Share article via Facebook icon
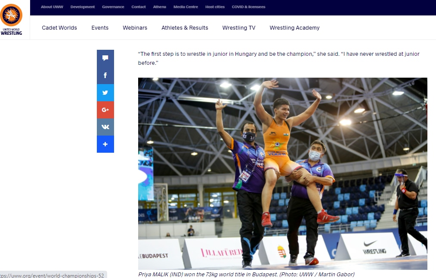The height and width of the screenshot is (278, 436). click(x=105, y=76)
